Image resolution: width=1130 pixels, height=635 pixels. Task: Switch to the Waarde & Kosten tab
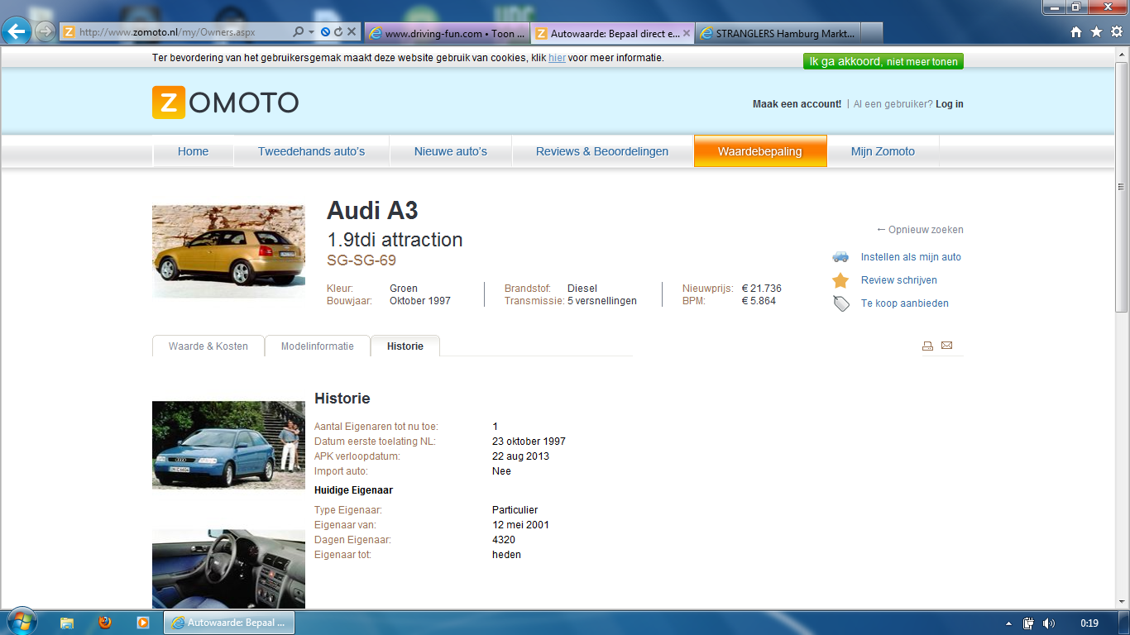pyautogui.click(x=208, y=346)
